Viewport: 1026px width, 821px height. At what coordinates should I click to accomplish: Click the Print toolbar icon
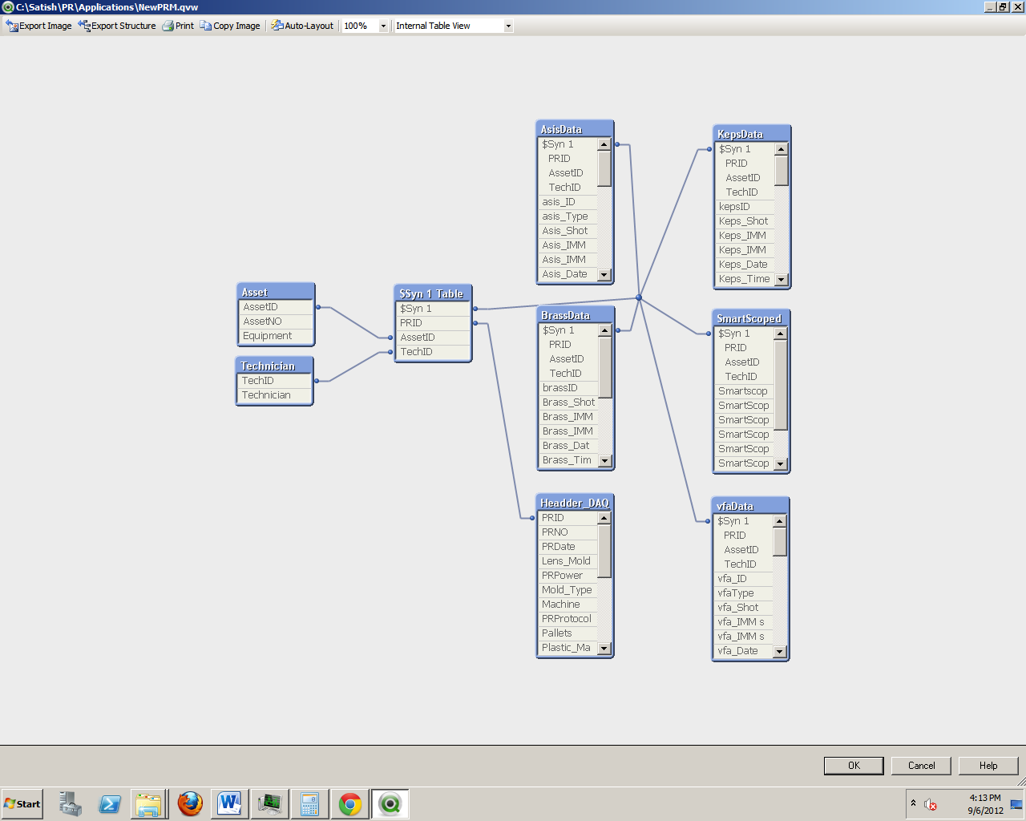tap(168, 26)
